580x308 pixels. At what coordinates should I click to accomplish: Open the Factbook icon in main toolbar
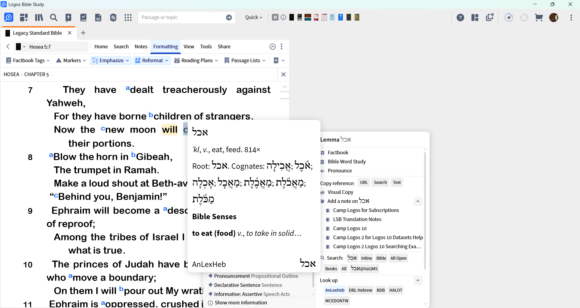click(x=69, y=18)
